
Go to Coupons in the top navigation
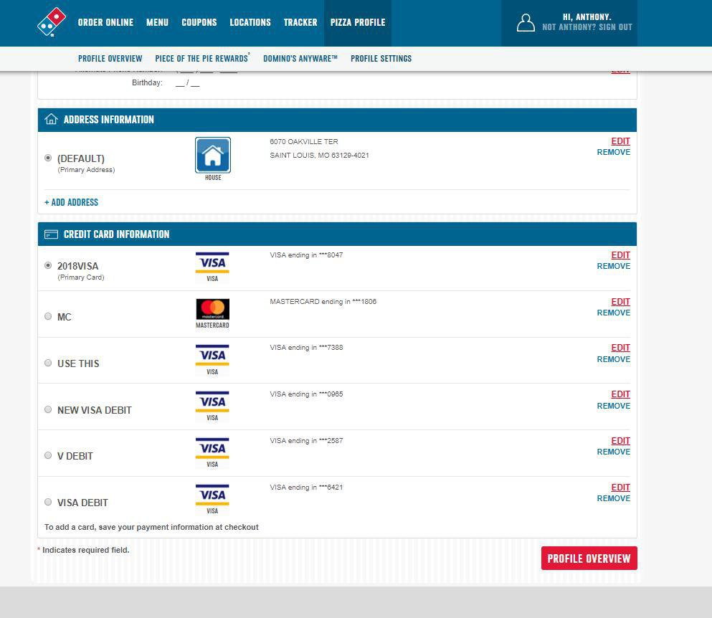pyautogui.click(x=199, y=22)
